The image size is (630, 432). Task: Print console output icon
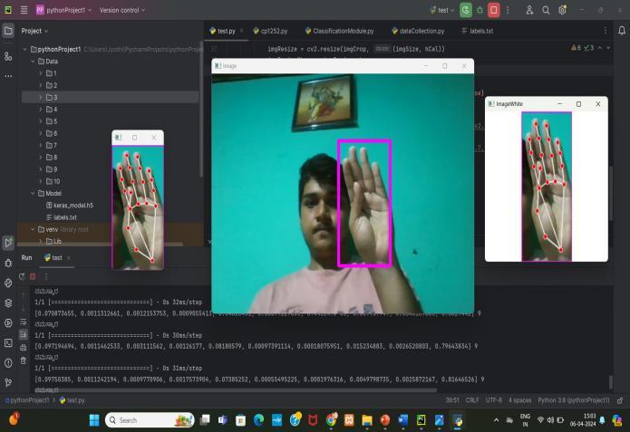pyautogui.click(x=24, y=347)
